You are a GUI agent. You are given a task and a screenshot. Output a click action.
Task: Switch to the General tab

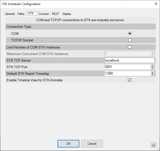point(10,14)
